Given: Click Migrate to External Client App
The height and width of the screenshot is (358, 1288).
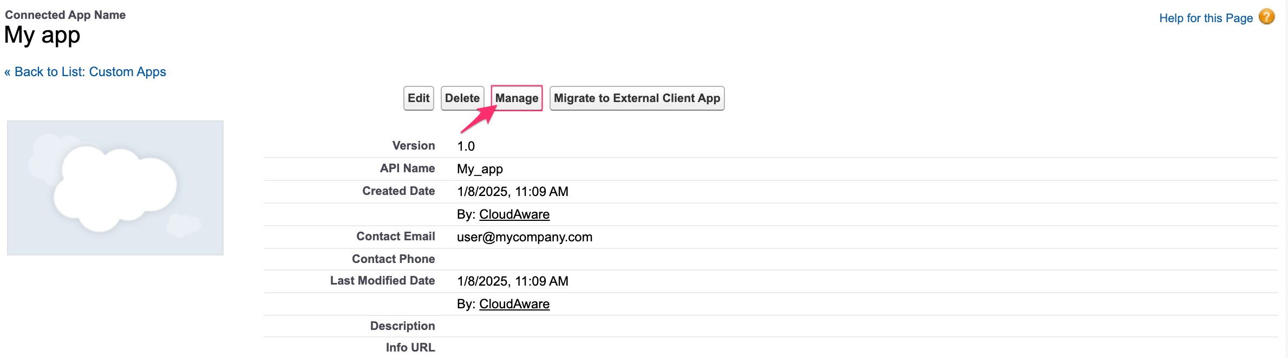Looking at the screenshot, I should (x=637, y=98).
